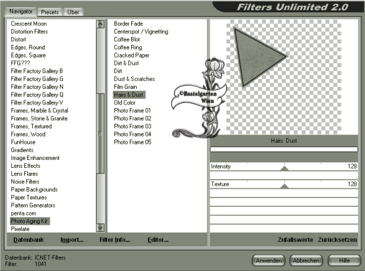This screenshot has width=365, height=271.
Task: Click the triangle preview thumbnail
Action: [259, 57]
